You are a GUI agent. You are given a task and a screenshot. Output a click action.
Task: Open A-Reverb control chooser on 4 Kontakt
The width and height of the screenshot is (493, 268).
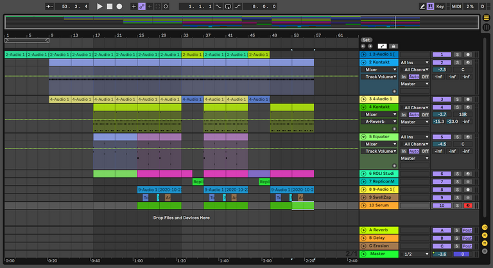[x=379, y=121]
